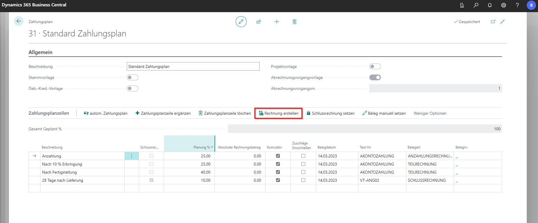Open the Anzahlung row three-dot menu
The width and height of the screenshot is (538, 223).
click(132, 156)
